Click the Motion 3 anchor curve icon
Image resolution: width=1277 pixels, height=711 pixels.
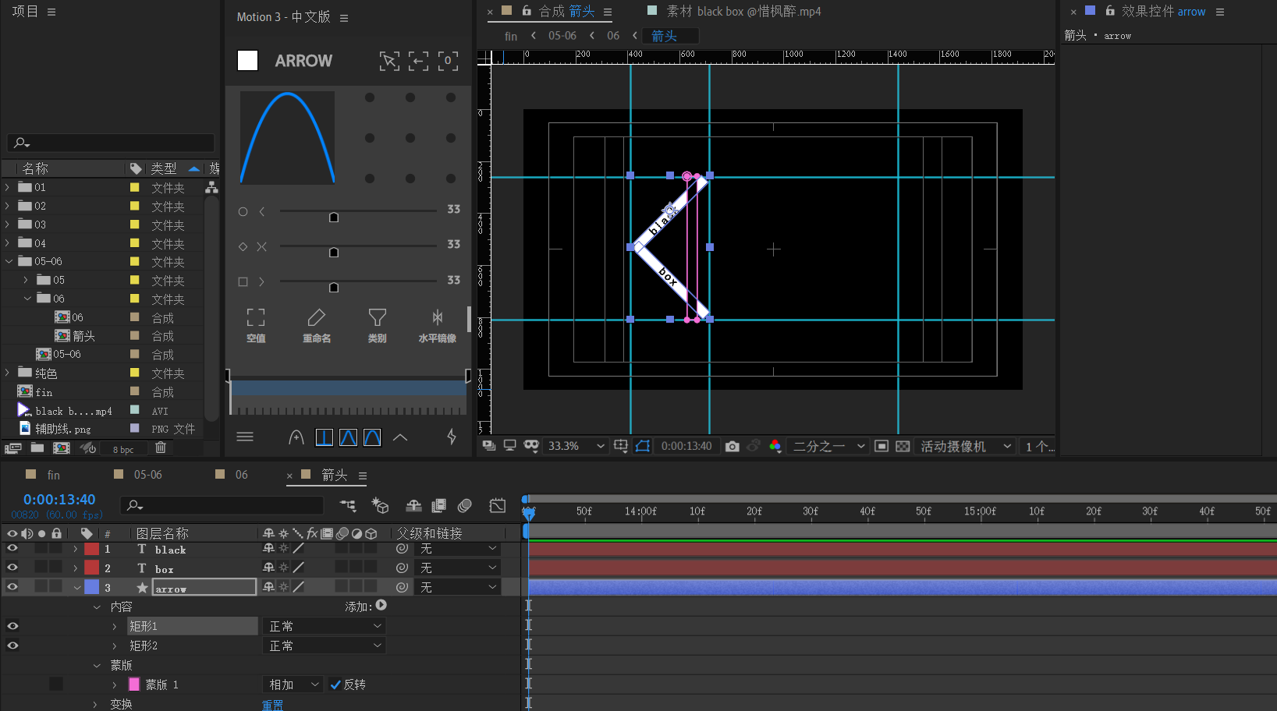pyautogui.click(x=296, y=437)
